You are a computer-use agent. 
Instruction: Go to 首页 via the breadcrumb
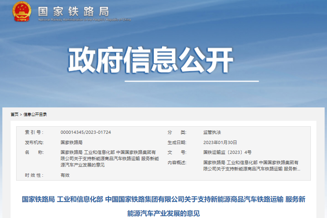click(14, 115)
